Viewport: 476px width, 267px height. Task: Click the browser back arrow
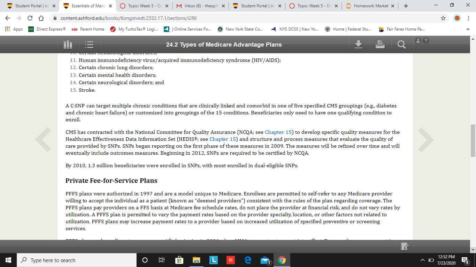[8, 18]
